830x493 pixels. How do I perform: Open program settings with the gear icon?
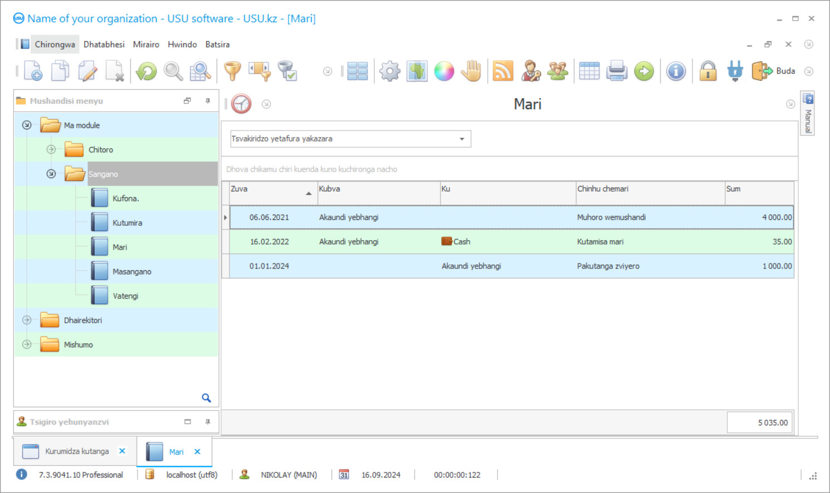pos(389,71)
